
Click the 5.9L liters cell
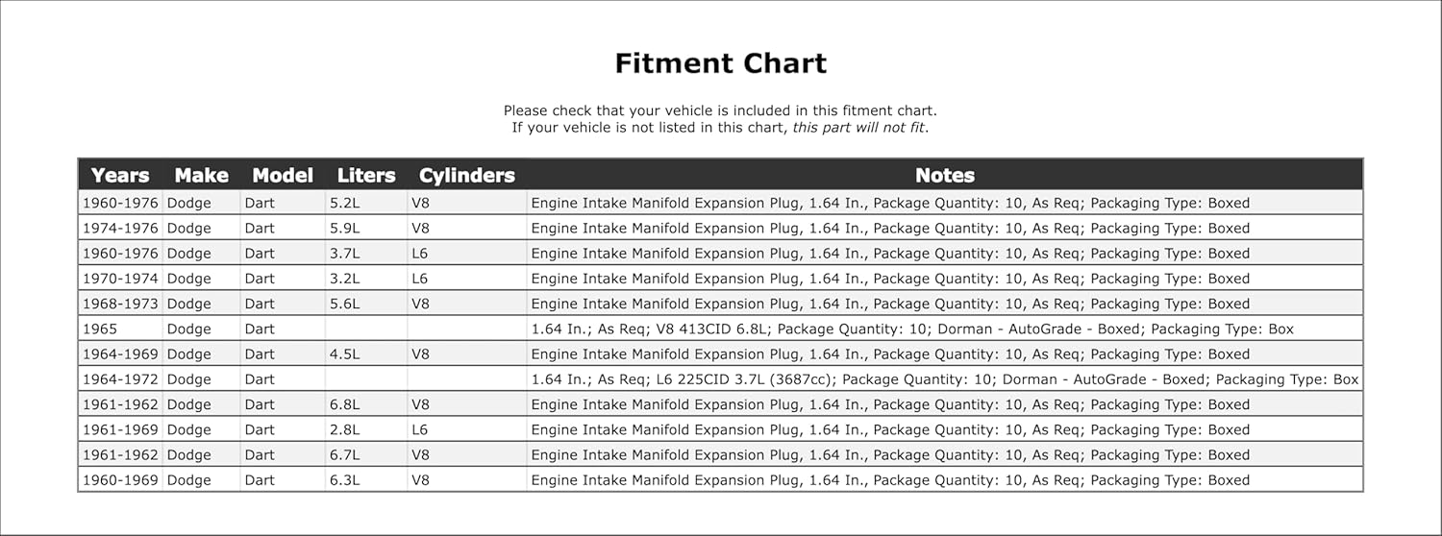point(344,229)
